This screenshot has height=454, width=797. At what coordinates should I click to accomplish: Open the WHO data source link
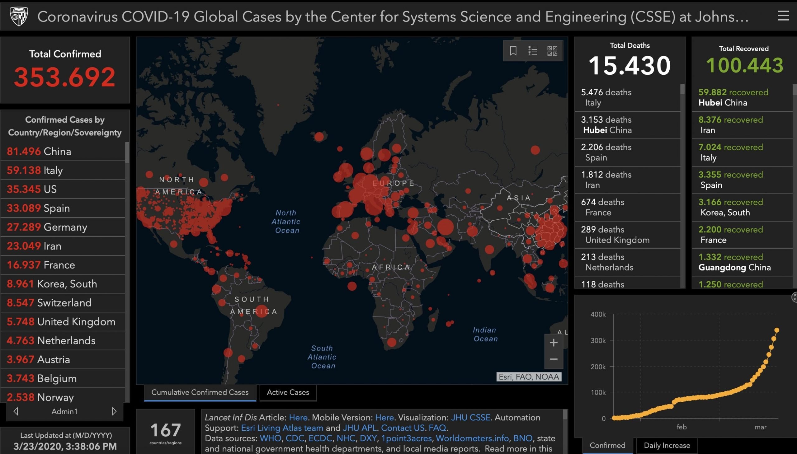[x=271, y=438]
